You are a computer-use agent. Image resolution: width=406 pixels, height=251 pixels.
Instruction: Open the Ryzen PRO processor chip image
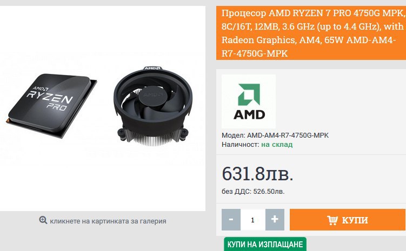[51, 105]
